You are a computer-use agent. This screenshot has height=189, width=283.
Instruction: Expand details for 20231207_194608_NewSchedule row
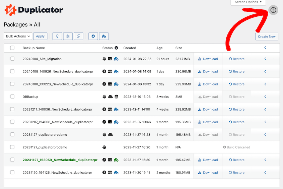click(265, 122)
